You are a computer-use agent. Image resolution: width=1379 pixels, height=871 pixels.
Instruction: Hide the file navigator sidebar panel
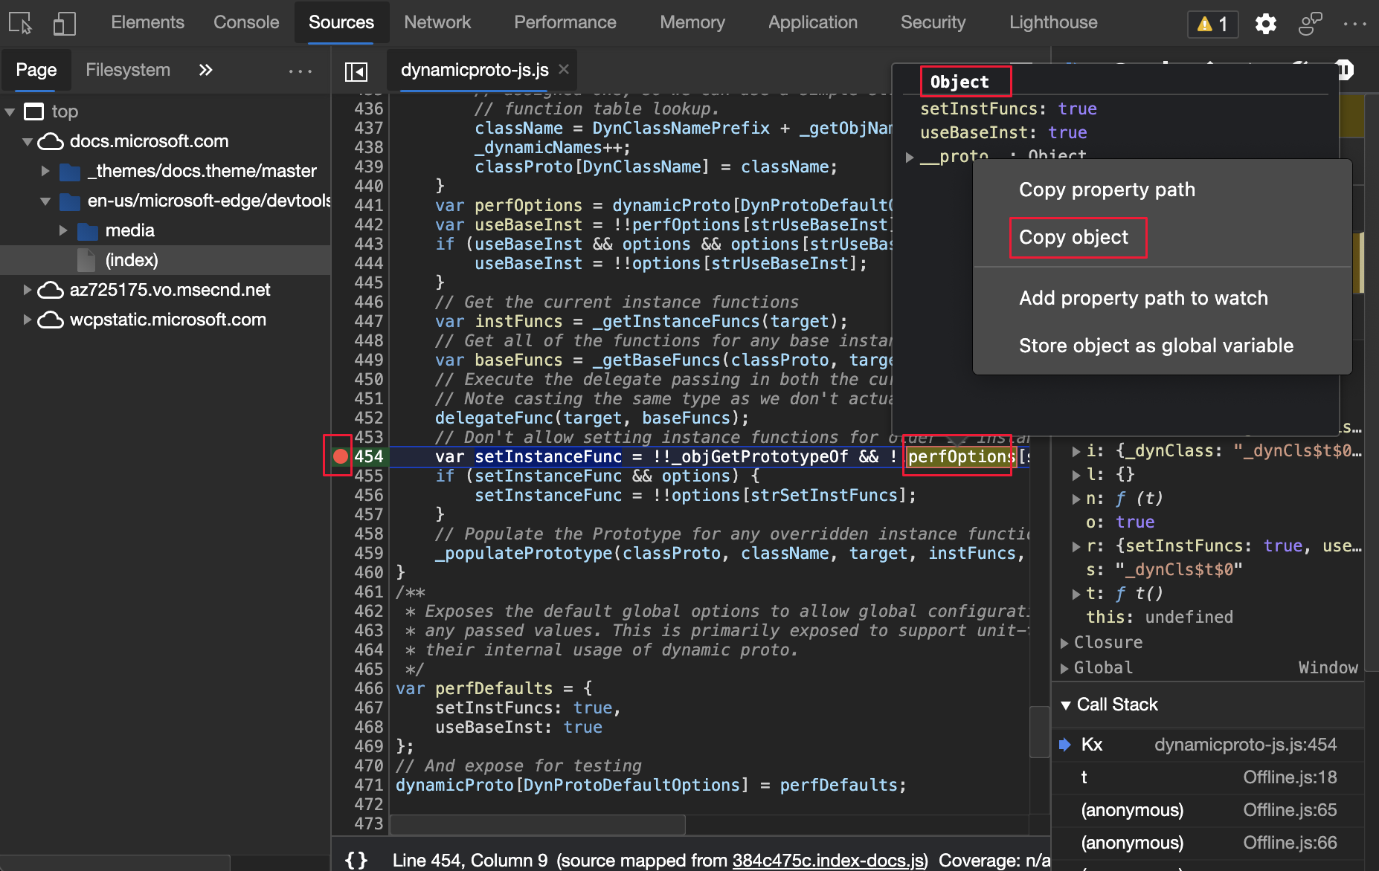[356, 71]
